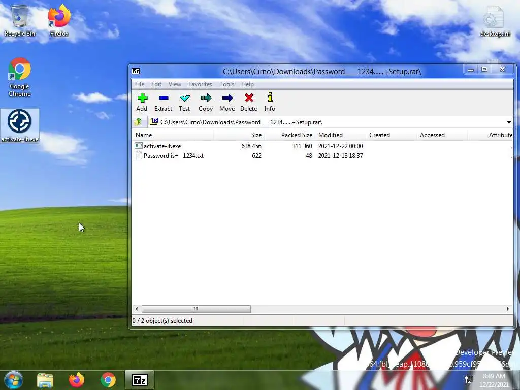Image resolution: width=520 pixels, height=390 pixels.
Task: Select the Password is= 1234.txt file icon
Action: (139, 155)
